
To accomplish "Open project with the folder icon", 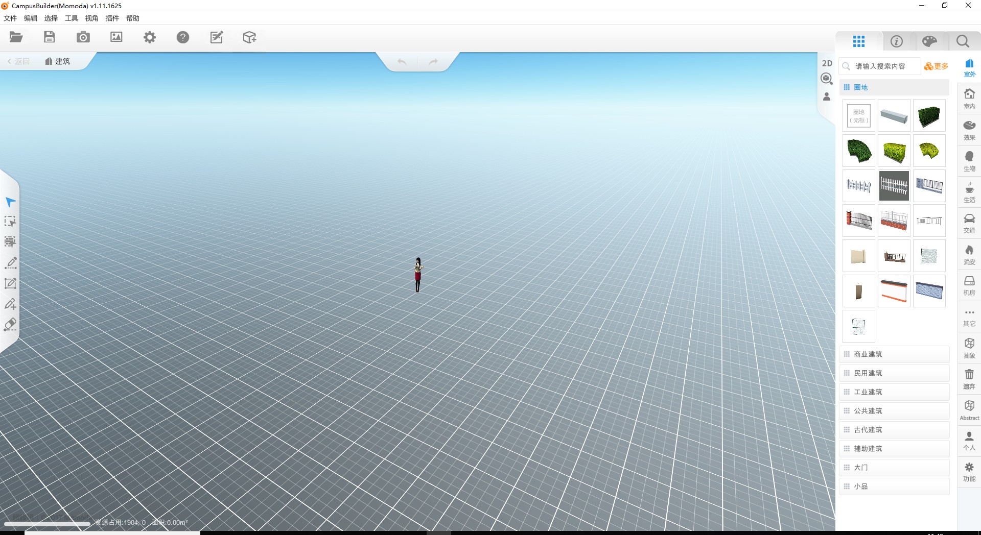I will point(16,37).
